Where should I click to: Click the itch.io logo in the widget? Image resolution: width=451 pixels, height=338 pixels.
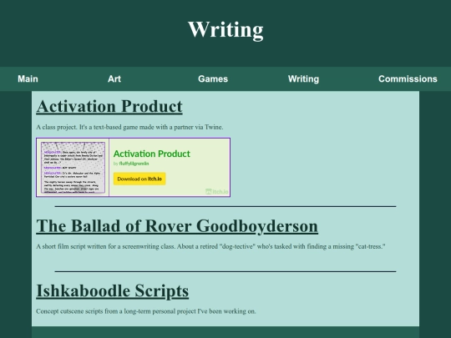[x=217, y=191]
